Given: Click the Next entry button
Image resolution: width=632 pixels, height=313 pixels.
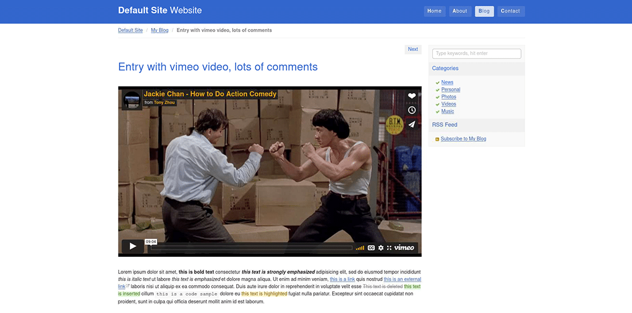Looking at the screenshot, I should pyautogui.click(x=413, y=49).
